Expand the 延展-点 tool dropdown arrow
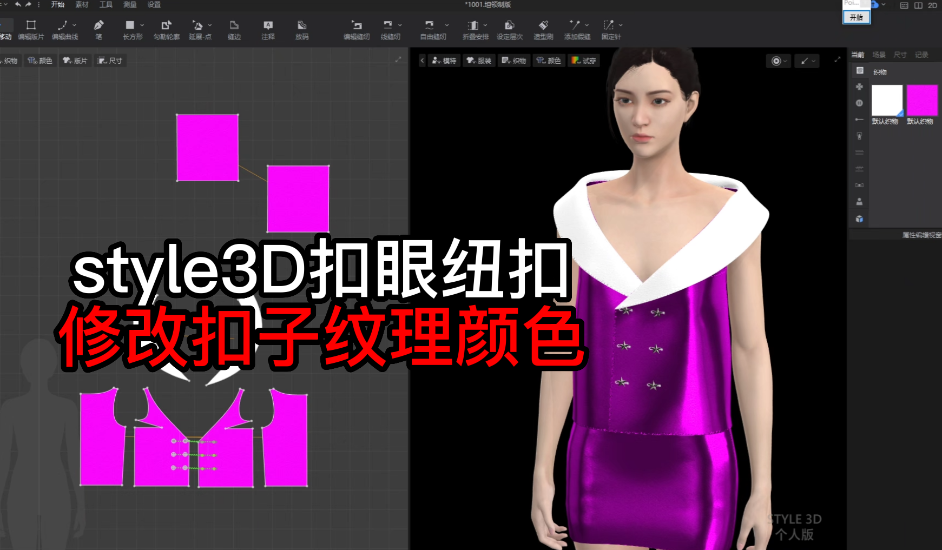The width and height of the screenshot is (942, 550). (x=209, y=25)
